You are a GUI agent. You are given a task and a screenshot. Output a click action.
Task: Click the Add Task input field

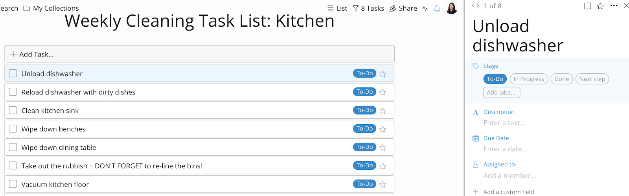[x=199, y=54]
